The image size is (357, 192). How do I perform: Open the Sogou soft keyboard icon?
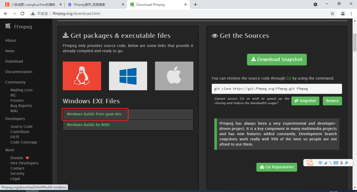336,163
